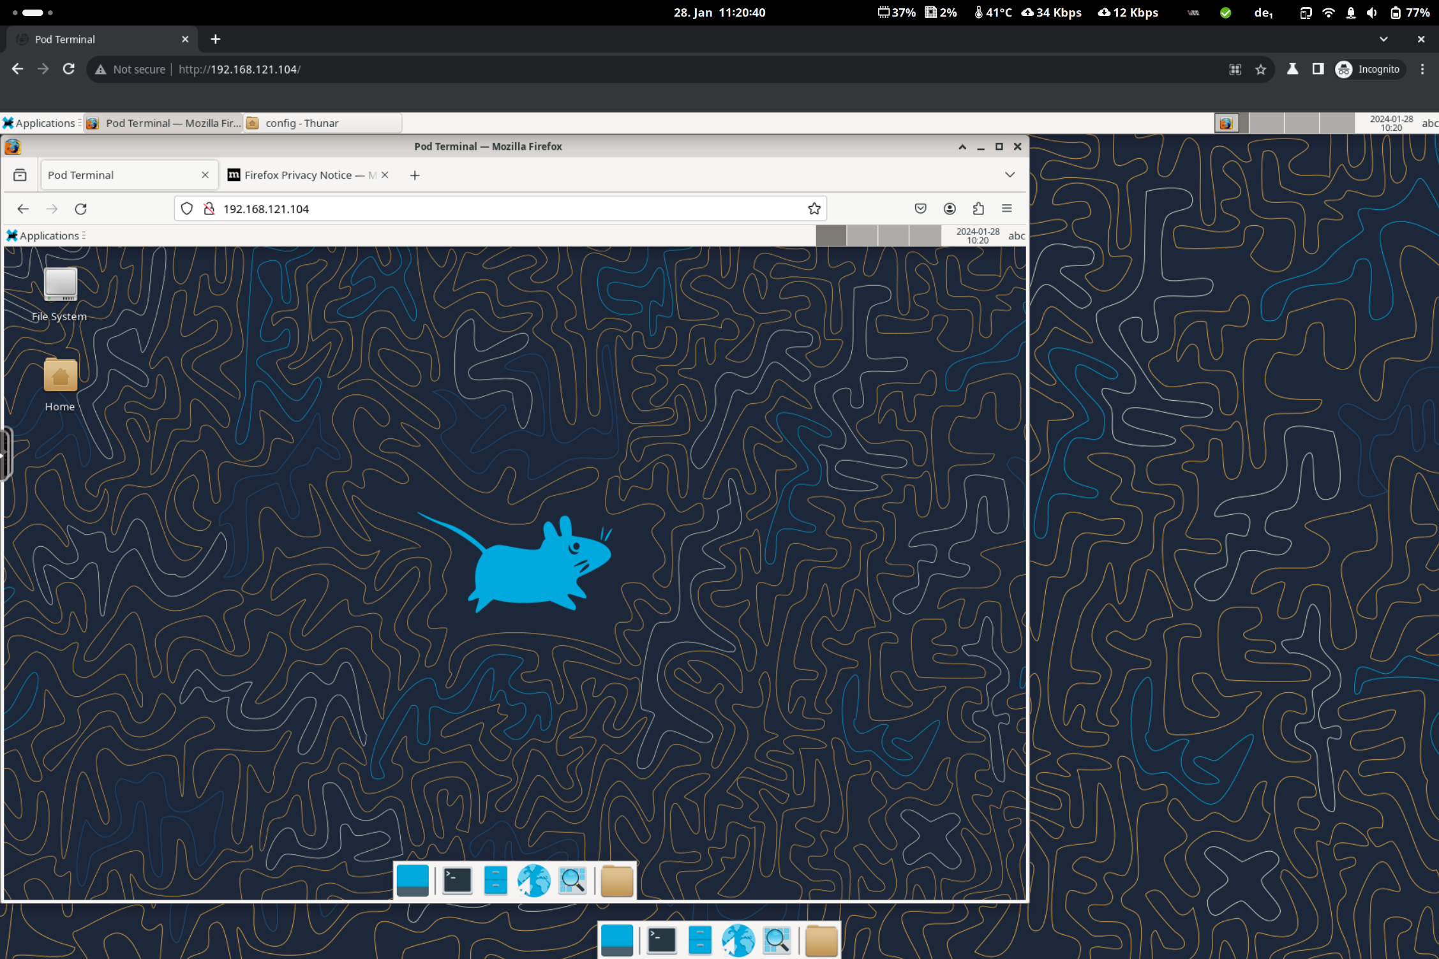Toggle the reading list pocket icon

tap(920, 209)
